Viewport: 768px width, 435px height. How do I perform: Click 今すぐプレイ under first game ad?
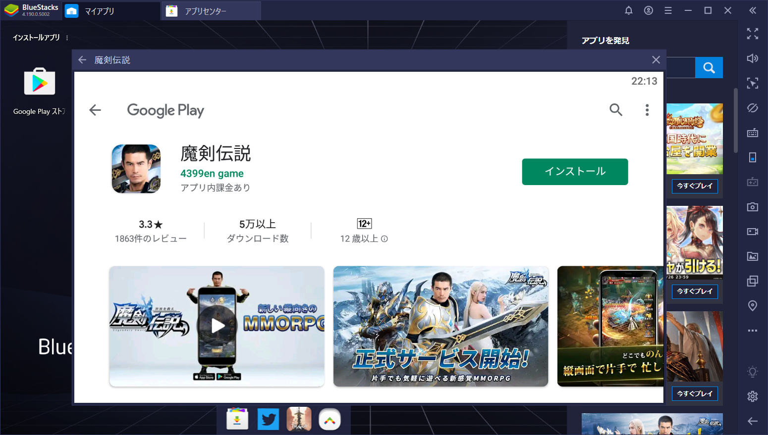click(694, 186)
